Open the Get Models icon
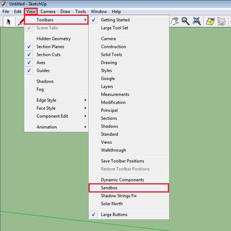The height and width of the screenshot is (231, 231). pos(210,21)
